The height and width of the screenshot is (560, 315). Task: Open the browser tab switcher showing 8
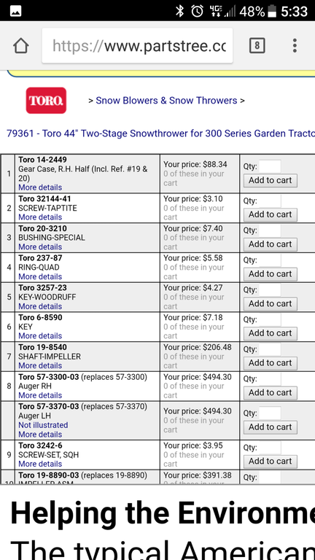coord(257,46)
